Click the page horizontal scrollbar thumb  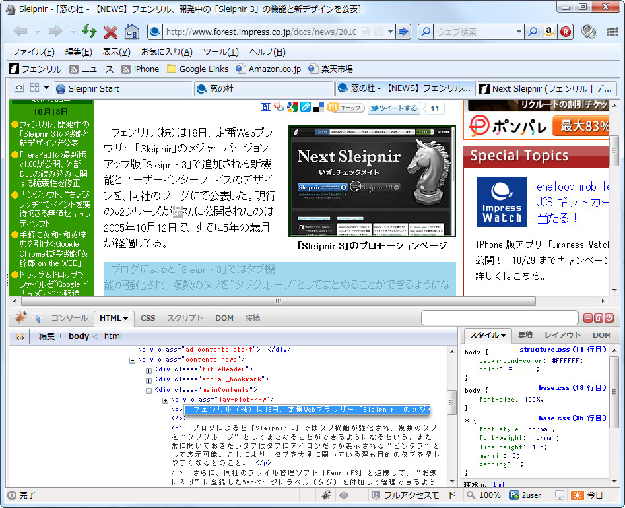[279, 302]
